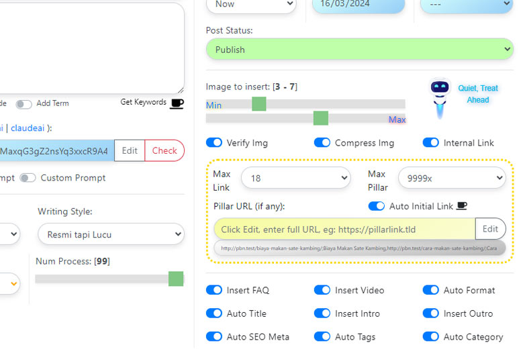Toggle the Insert FAQ switch

tap(214, 290)
